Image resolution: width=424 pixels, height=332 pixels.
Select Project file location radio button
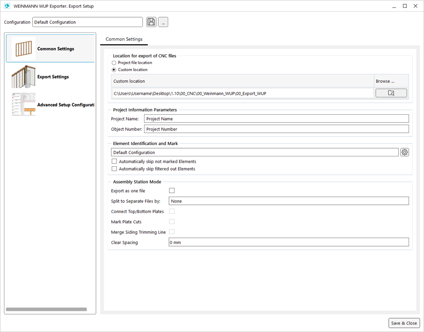[x=114, y=63]
